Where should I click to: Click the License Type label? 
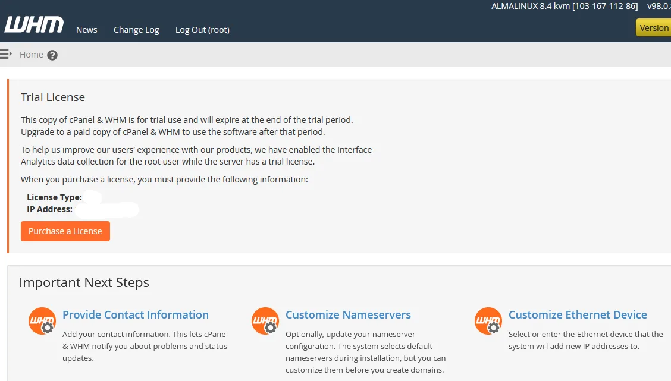(x=54, y=197)
